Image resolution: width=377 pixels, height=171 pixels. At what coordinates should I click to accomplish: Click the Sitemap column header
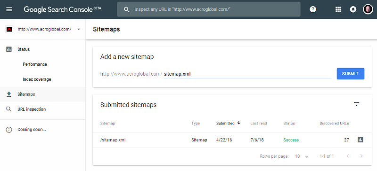[x=107, y=123]
